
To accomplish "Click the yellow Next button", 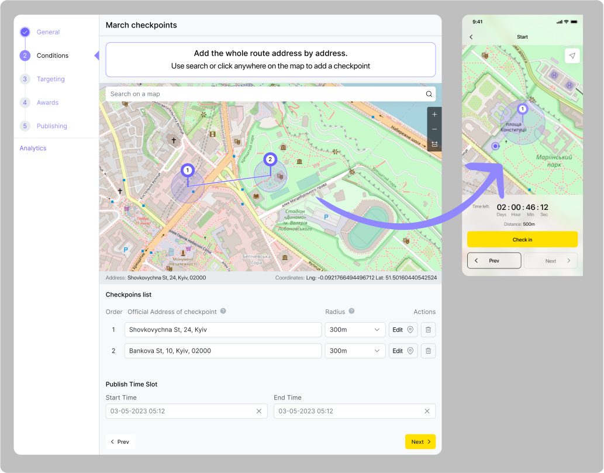I will click(x=420, y=441).
